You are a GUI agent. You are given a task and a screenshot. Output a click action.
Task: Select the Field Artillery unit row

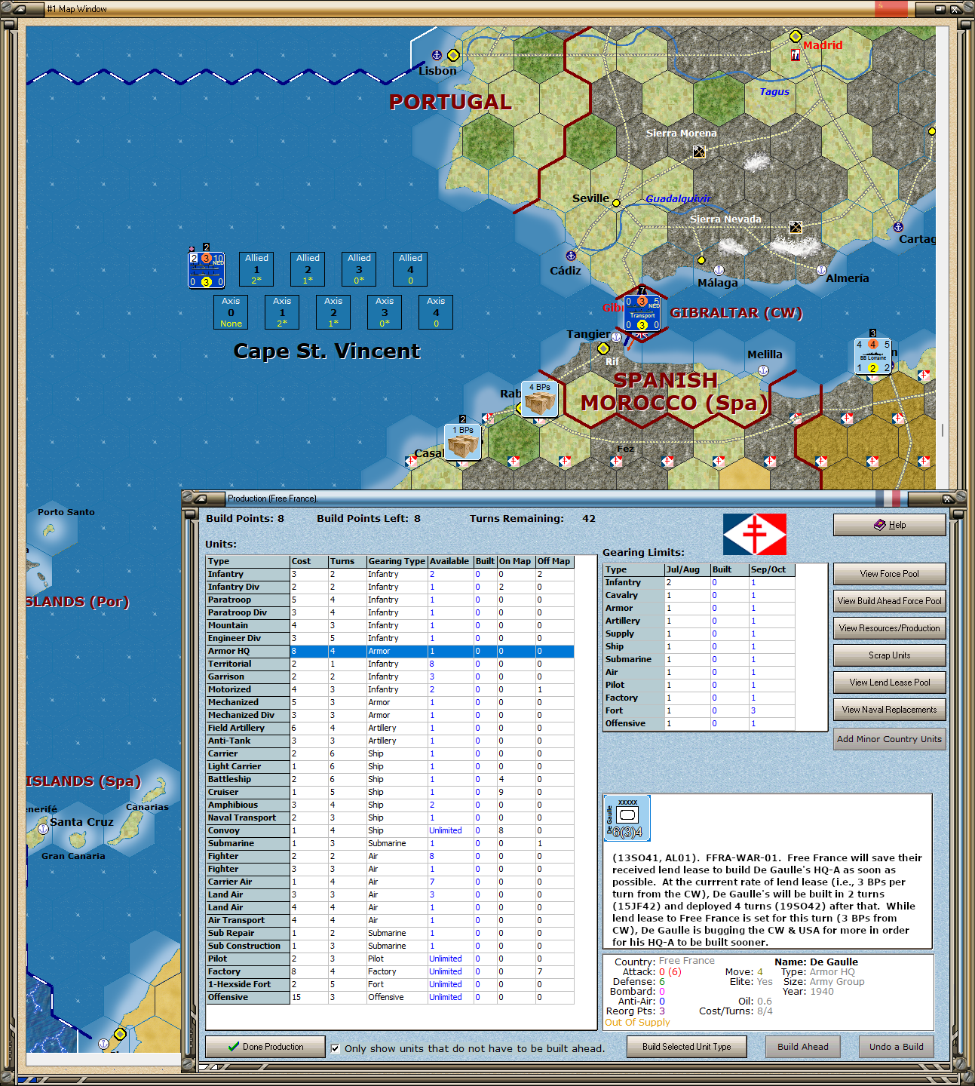[390, 728]
